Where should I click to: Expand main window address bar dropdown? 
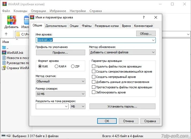coord(188,34)
